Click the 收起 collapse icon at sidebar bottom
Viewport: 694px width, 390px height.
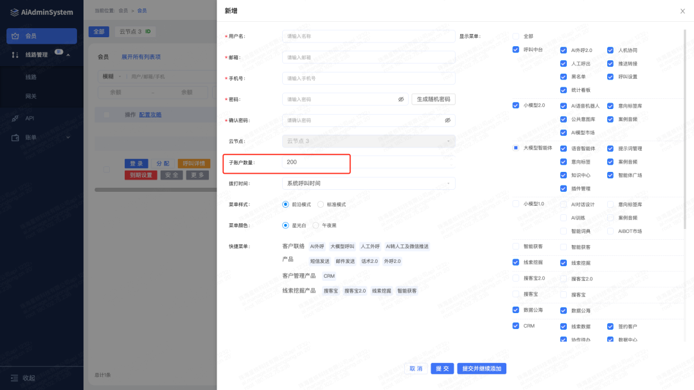click(x=14, y=378)
